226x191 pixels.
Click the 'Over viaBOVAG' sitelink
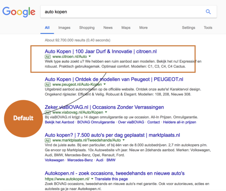(131, 122)
